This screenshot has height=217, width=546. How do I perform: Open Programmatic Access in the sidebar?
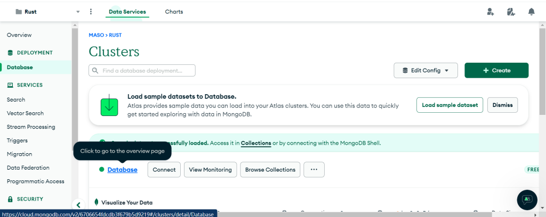pyautogui.click(x=36, y=181)
